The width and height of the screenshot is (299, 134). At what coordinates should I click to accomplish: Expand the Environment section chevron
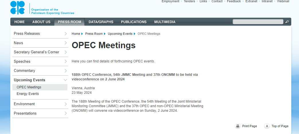tap(66, 104)
